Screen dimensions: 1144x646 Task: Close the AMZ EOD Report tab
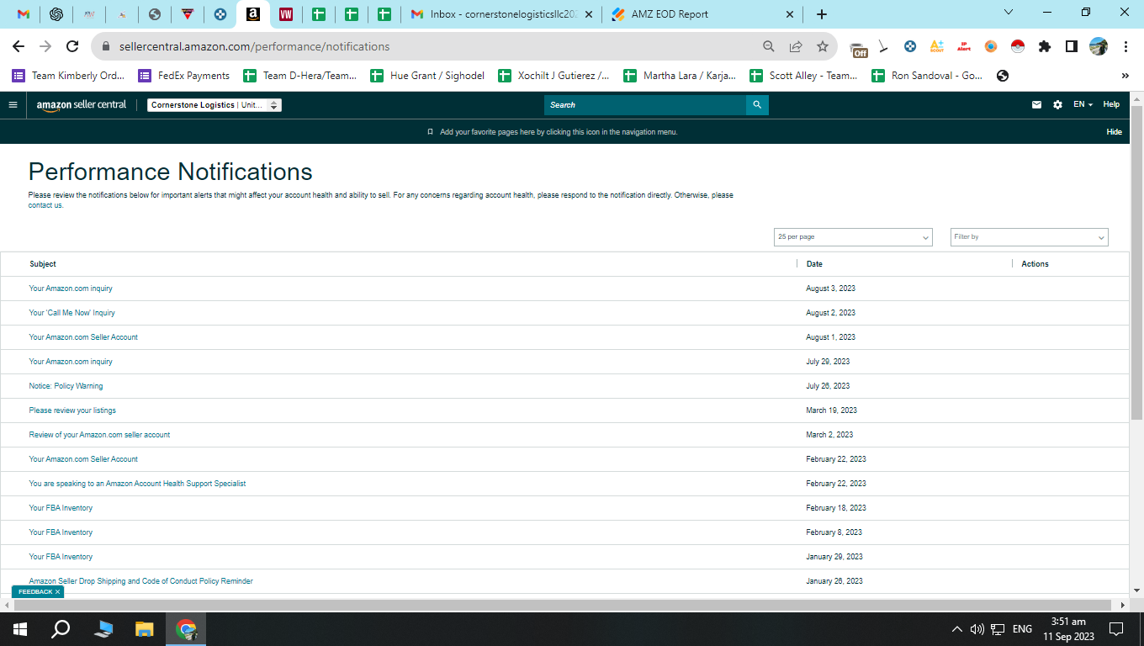tap(789, 14)
